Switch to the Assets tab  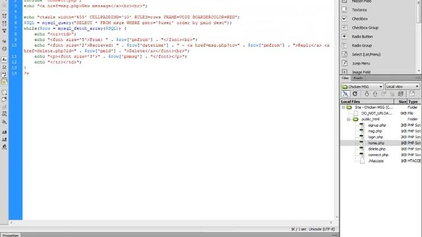[x=357, y=78]
